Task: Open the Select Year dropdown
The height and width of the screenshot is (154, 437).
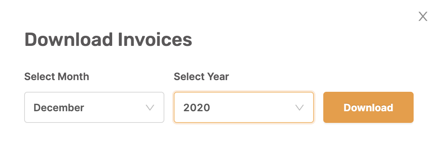Action: click(243, 107)
